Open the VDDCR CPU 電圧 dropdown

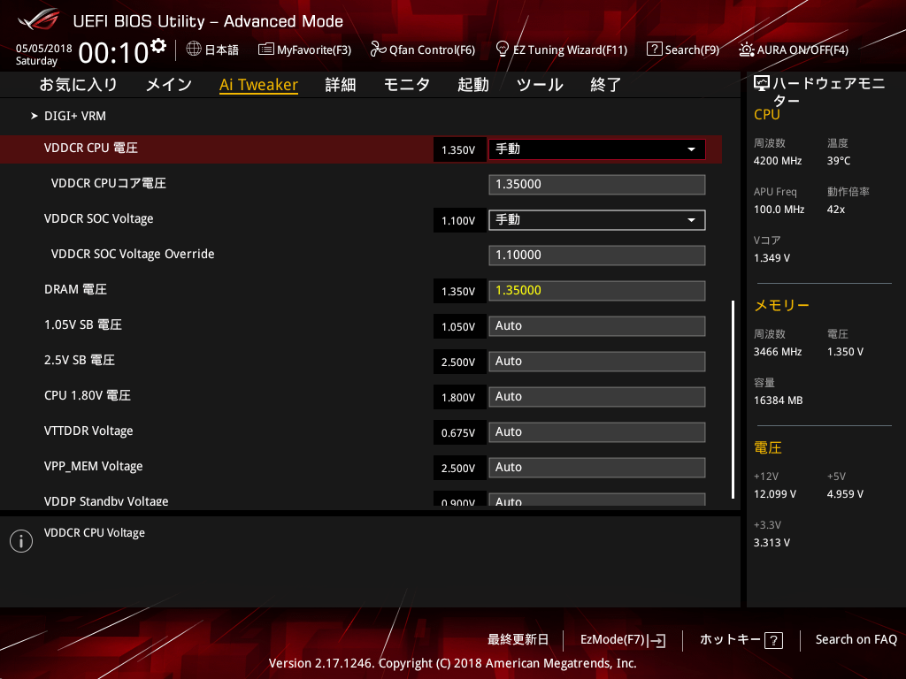(597, 149)
